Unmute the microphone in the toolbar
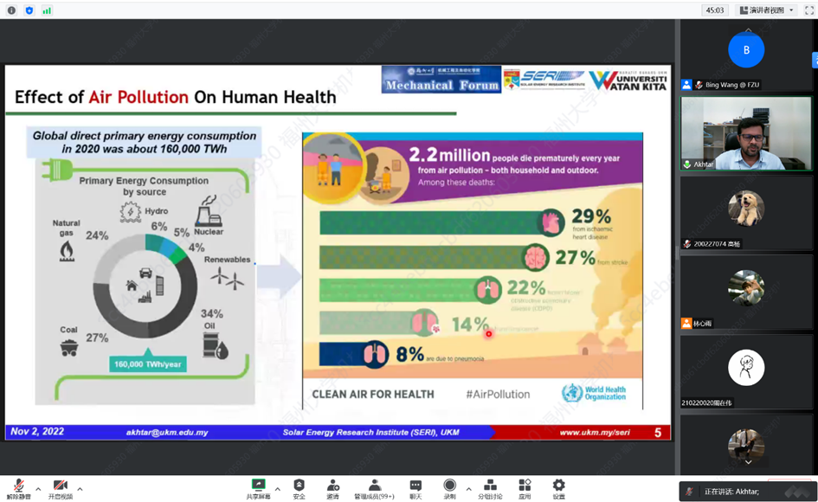Screen dimensions: 818x502 coord(18,487)
